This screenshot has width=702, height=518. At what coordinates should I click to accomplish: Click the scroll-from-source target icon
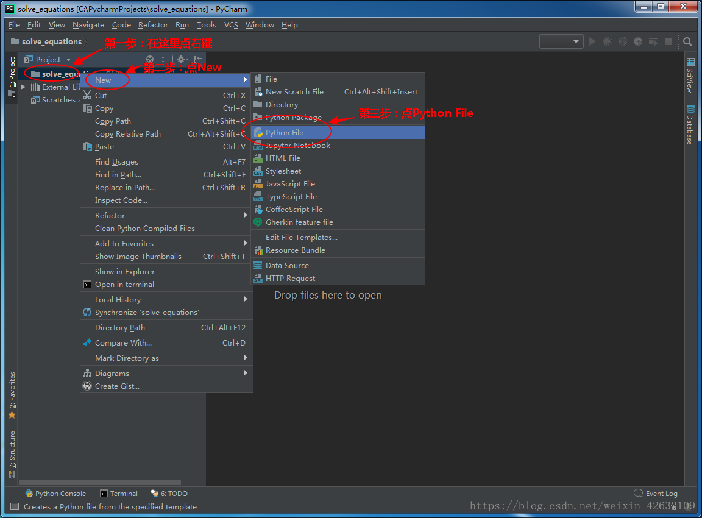point(150,59)
